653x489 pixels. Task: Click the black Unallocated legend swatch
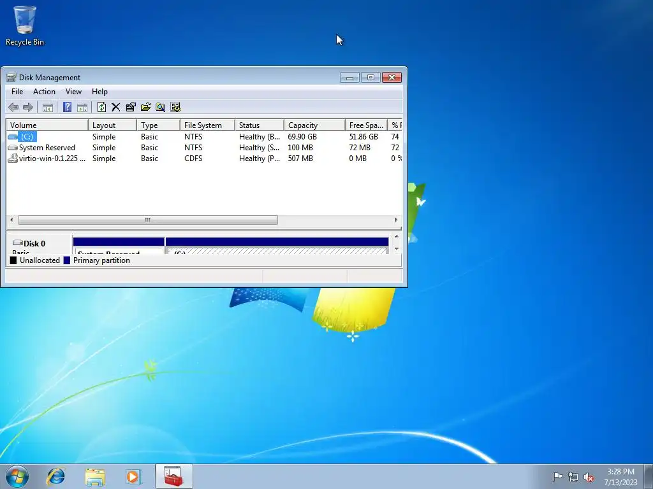point(13,260)
